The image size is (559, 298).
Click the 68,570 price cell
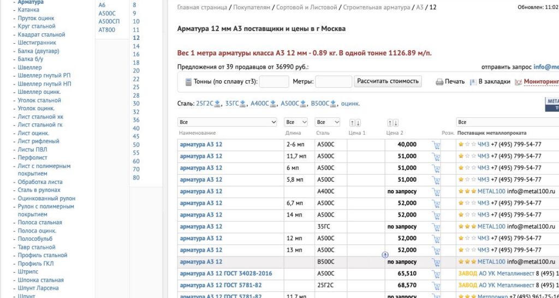(406, 285)
